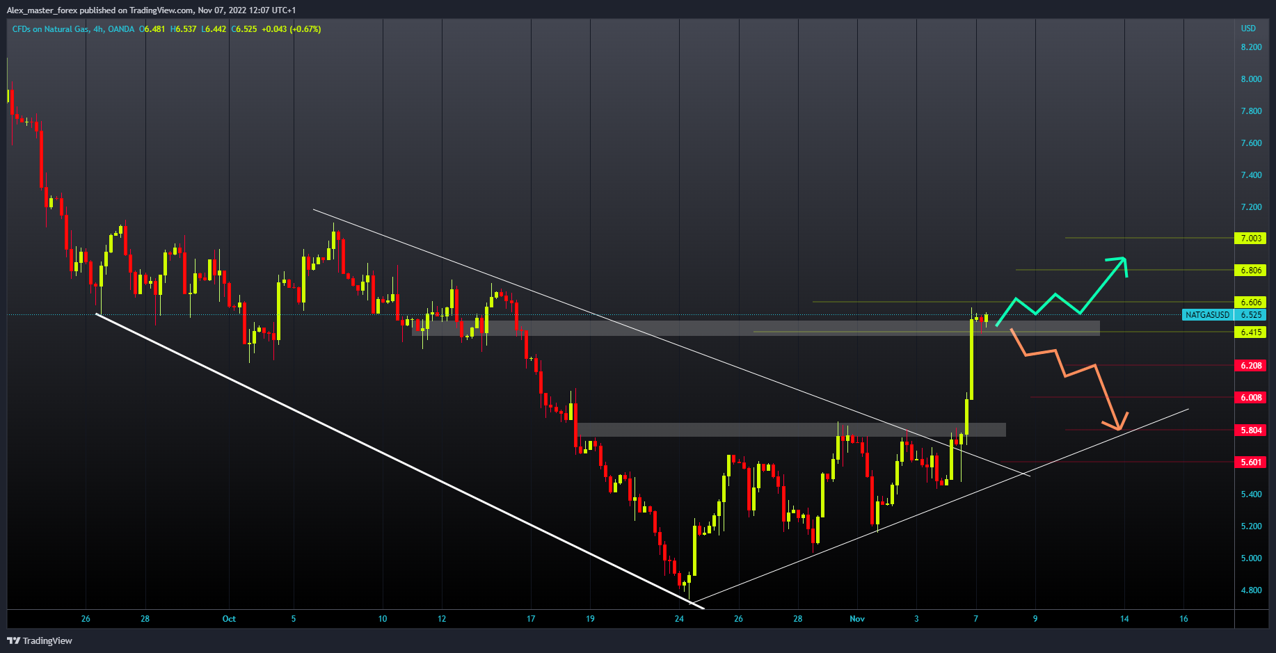Screen dimensions: 1276x653
Task: Click the 5.601 red price label
Action: pos(1251,462)
